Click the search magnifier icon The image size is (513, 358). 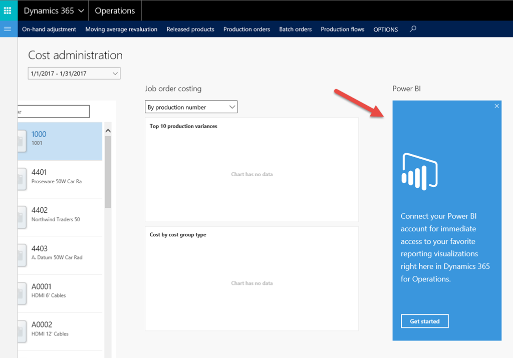[x=413, y=29]
